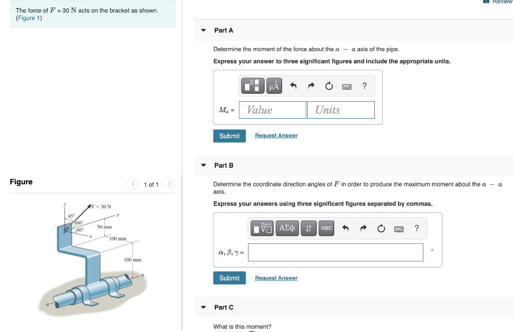Reset the Part A answer field
513x332 pixels.
coord(329,86)
